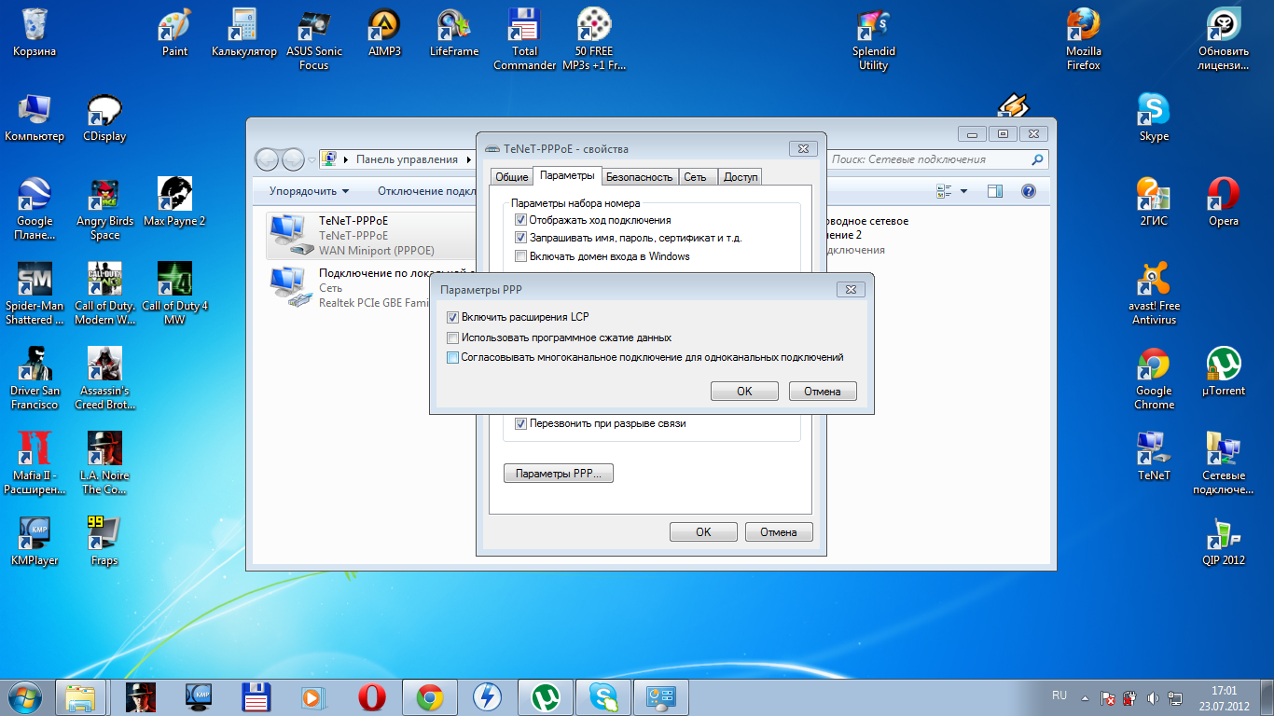The height and width of the screenshot is (716, 1274).
Task: Select Подключение по локальной сети connection
Action: (370, 287)
